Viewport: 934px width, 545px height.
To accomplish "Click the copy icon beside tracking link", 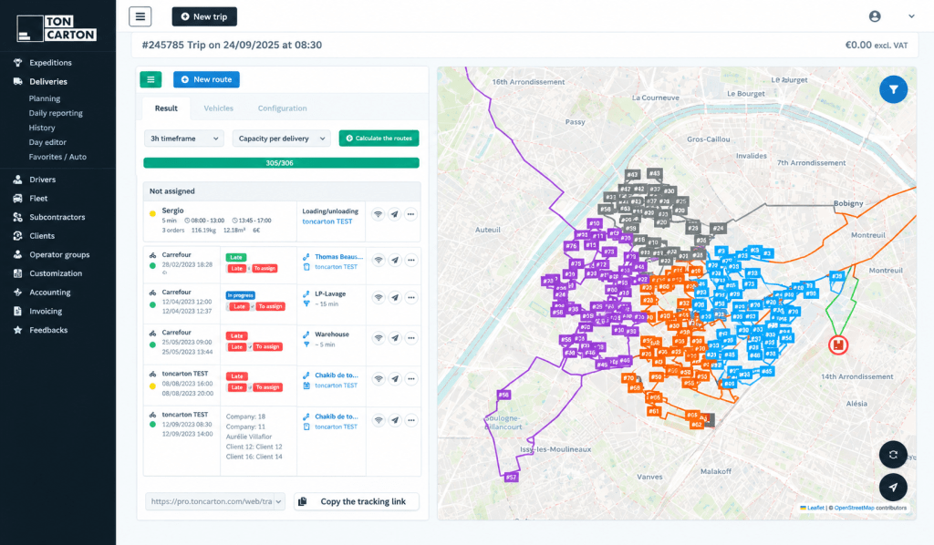I will 303,501.
